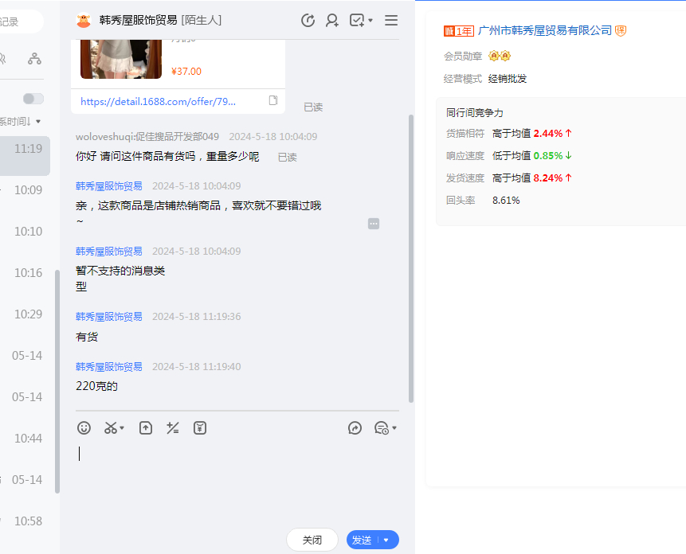Open 广州市韩秀屋贸易有限公司 company link

click(x=545, y=30)
